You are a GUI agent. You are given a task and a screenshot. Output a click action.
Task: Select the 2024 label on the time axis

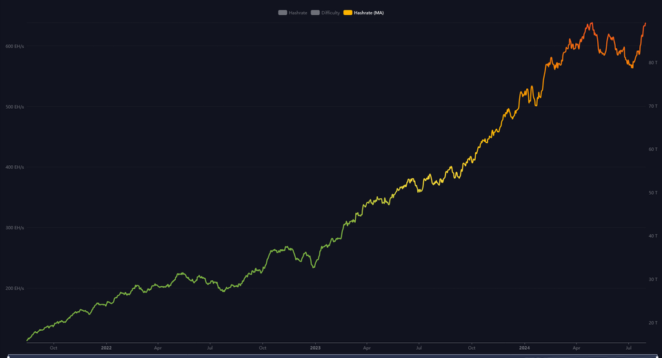[524, 348]
